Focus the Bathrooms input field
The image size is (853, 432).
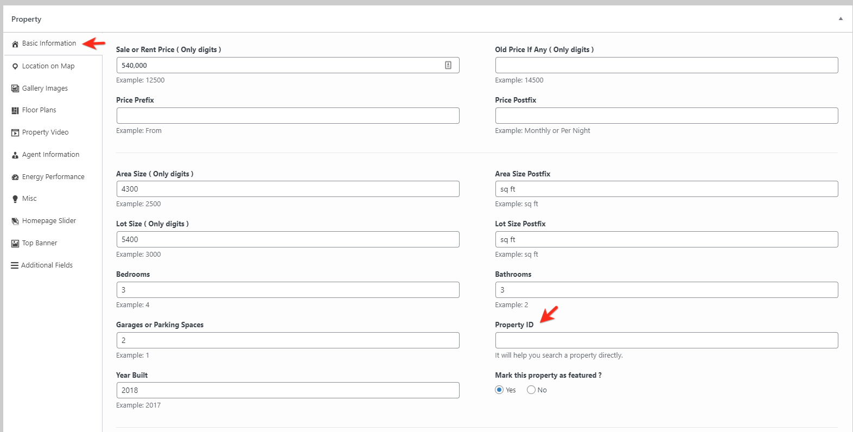click(666, 290)
